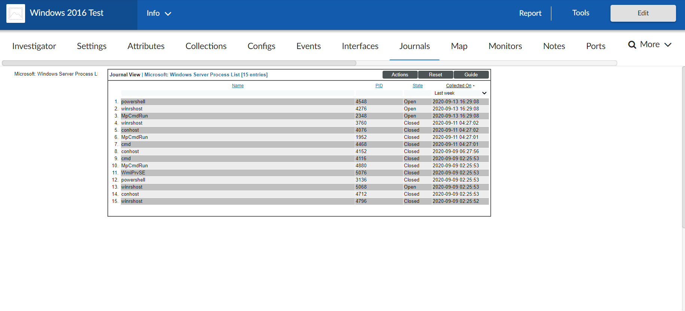Click the Guide button
685x311 pixels.
pos(471,75)
